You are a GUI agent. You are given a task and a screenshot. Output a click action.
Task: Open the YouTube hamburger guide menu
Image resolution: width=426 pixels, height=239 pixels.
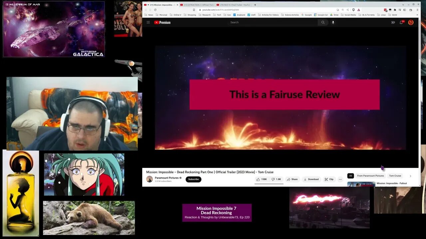pyautogui.click(x=148, y=22)
